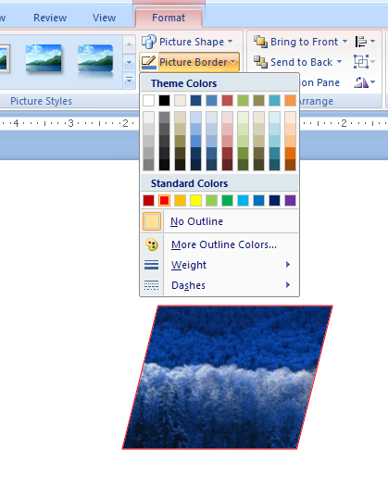Select light green standard color
The image size is (388, 488).
pyautogui.click(x=211, y=200)
